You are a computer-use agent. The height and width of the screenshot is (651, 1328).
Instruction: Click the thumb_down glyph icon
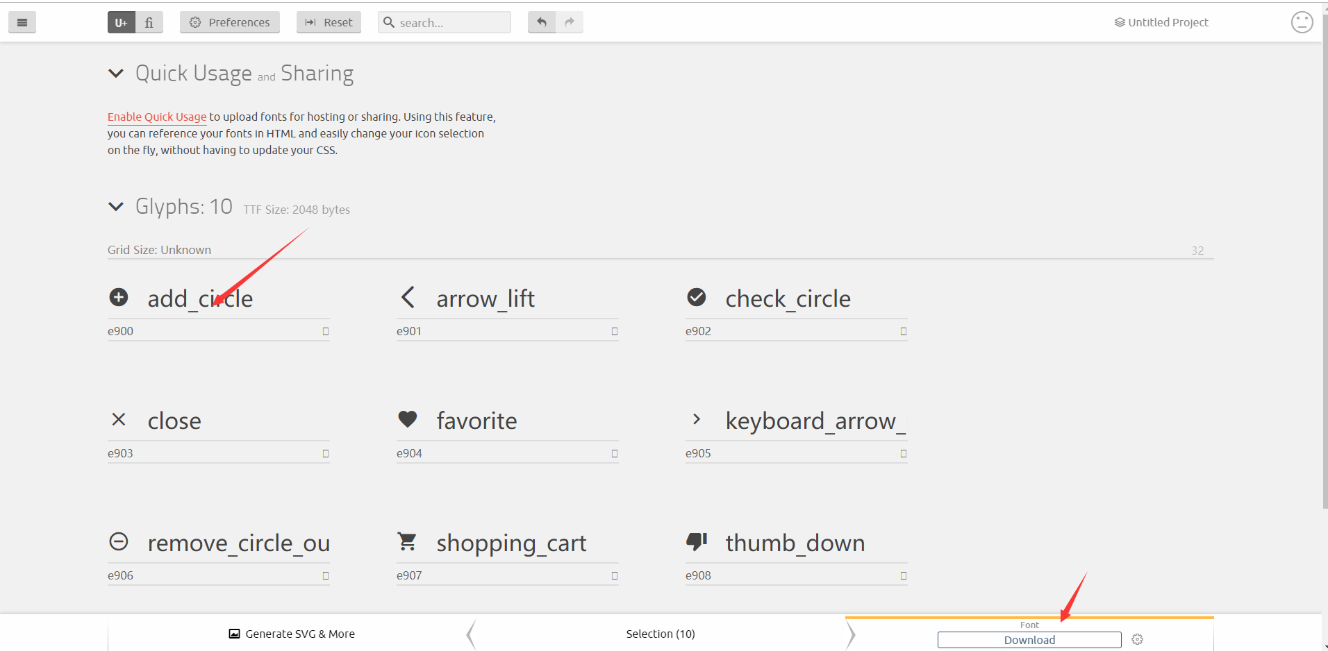pos(697,542)
